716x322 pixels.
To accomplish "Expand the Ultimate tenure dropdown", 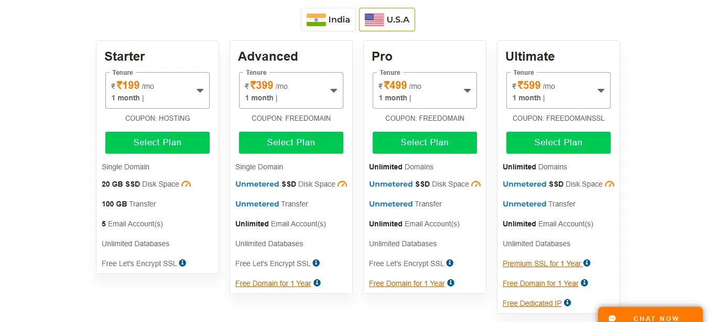I will (601, 90).
